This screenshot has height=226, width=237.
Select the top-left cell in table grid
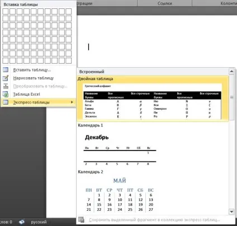[6, 11]
